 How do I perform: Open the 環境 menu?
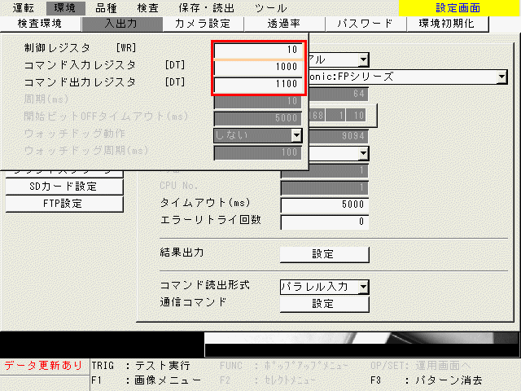[x=64, y=8]
